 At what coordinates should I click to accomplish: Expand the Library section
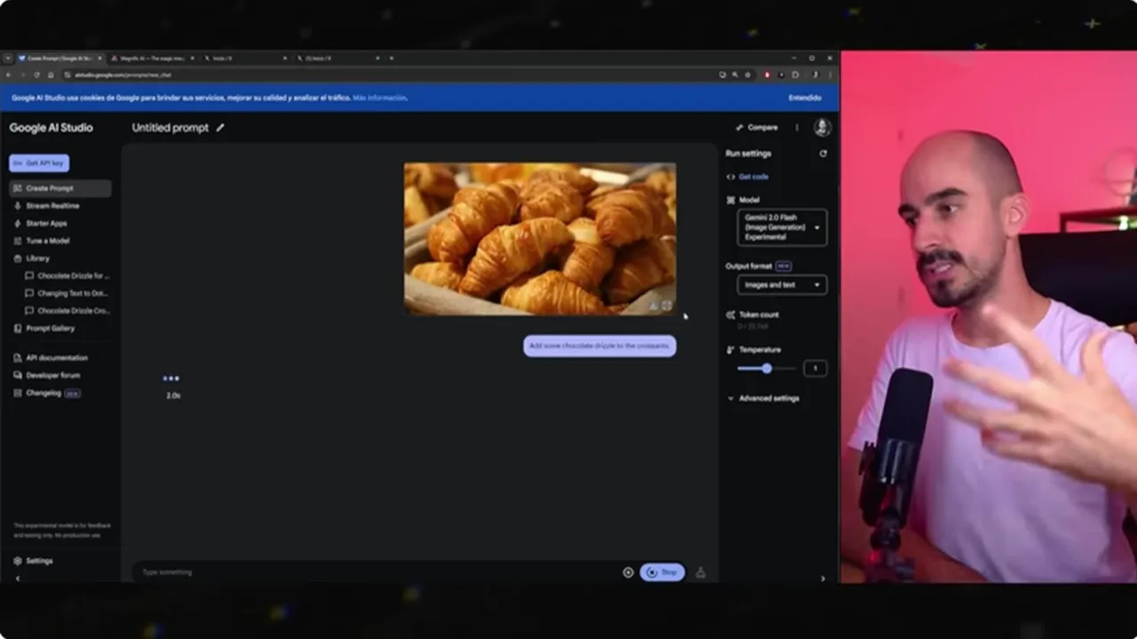point(37,258)
